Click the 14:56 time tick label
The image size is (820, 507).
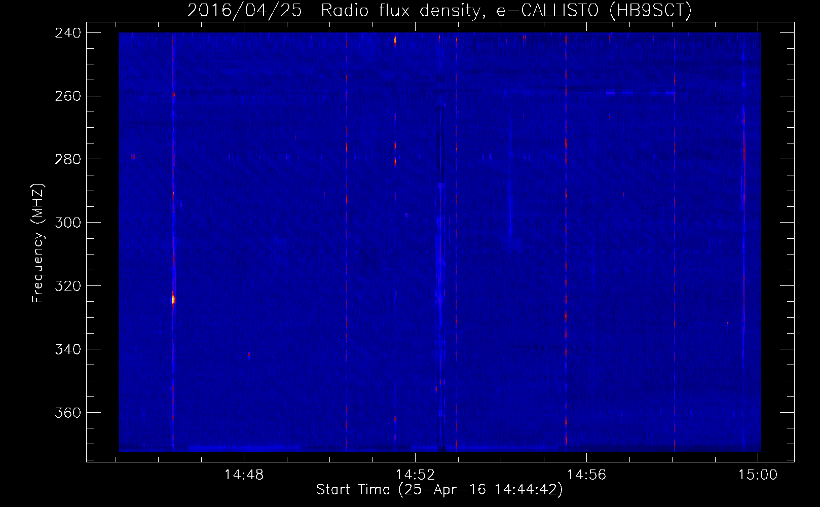coord(586,475)
